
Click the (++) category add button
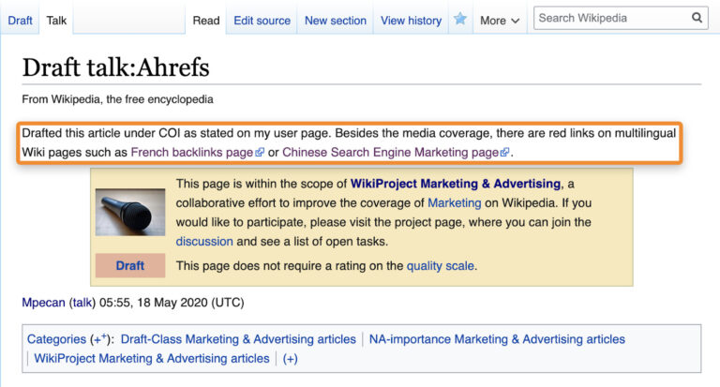coord(100,339)
